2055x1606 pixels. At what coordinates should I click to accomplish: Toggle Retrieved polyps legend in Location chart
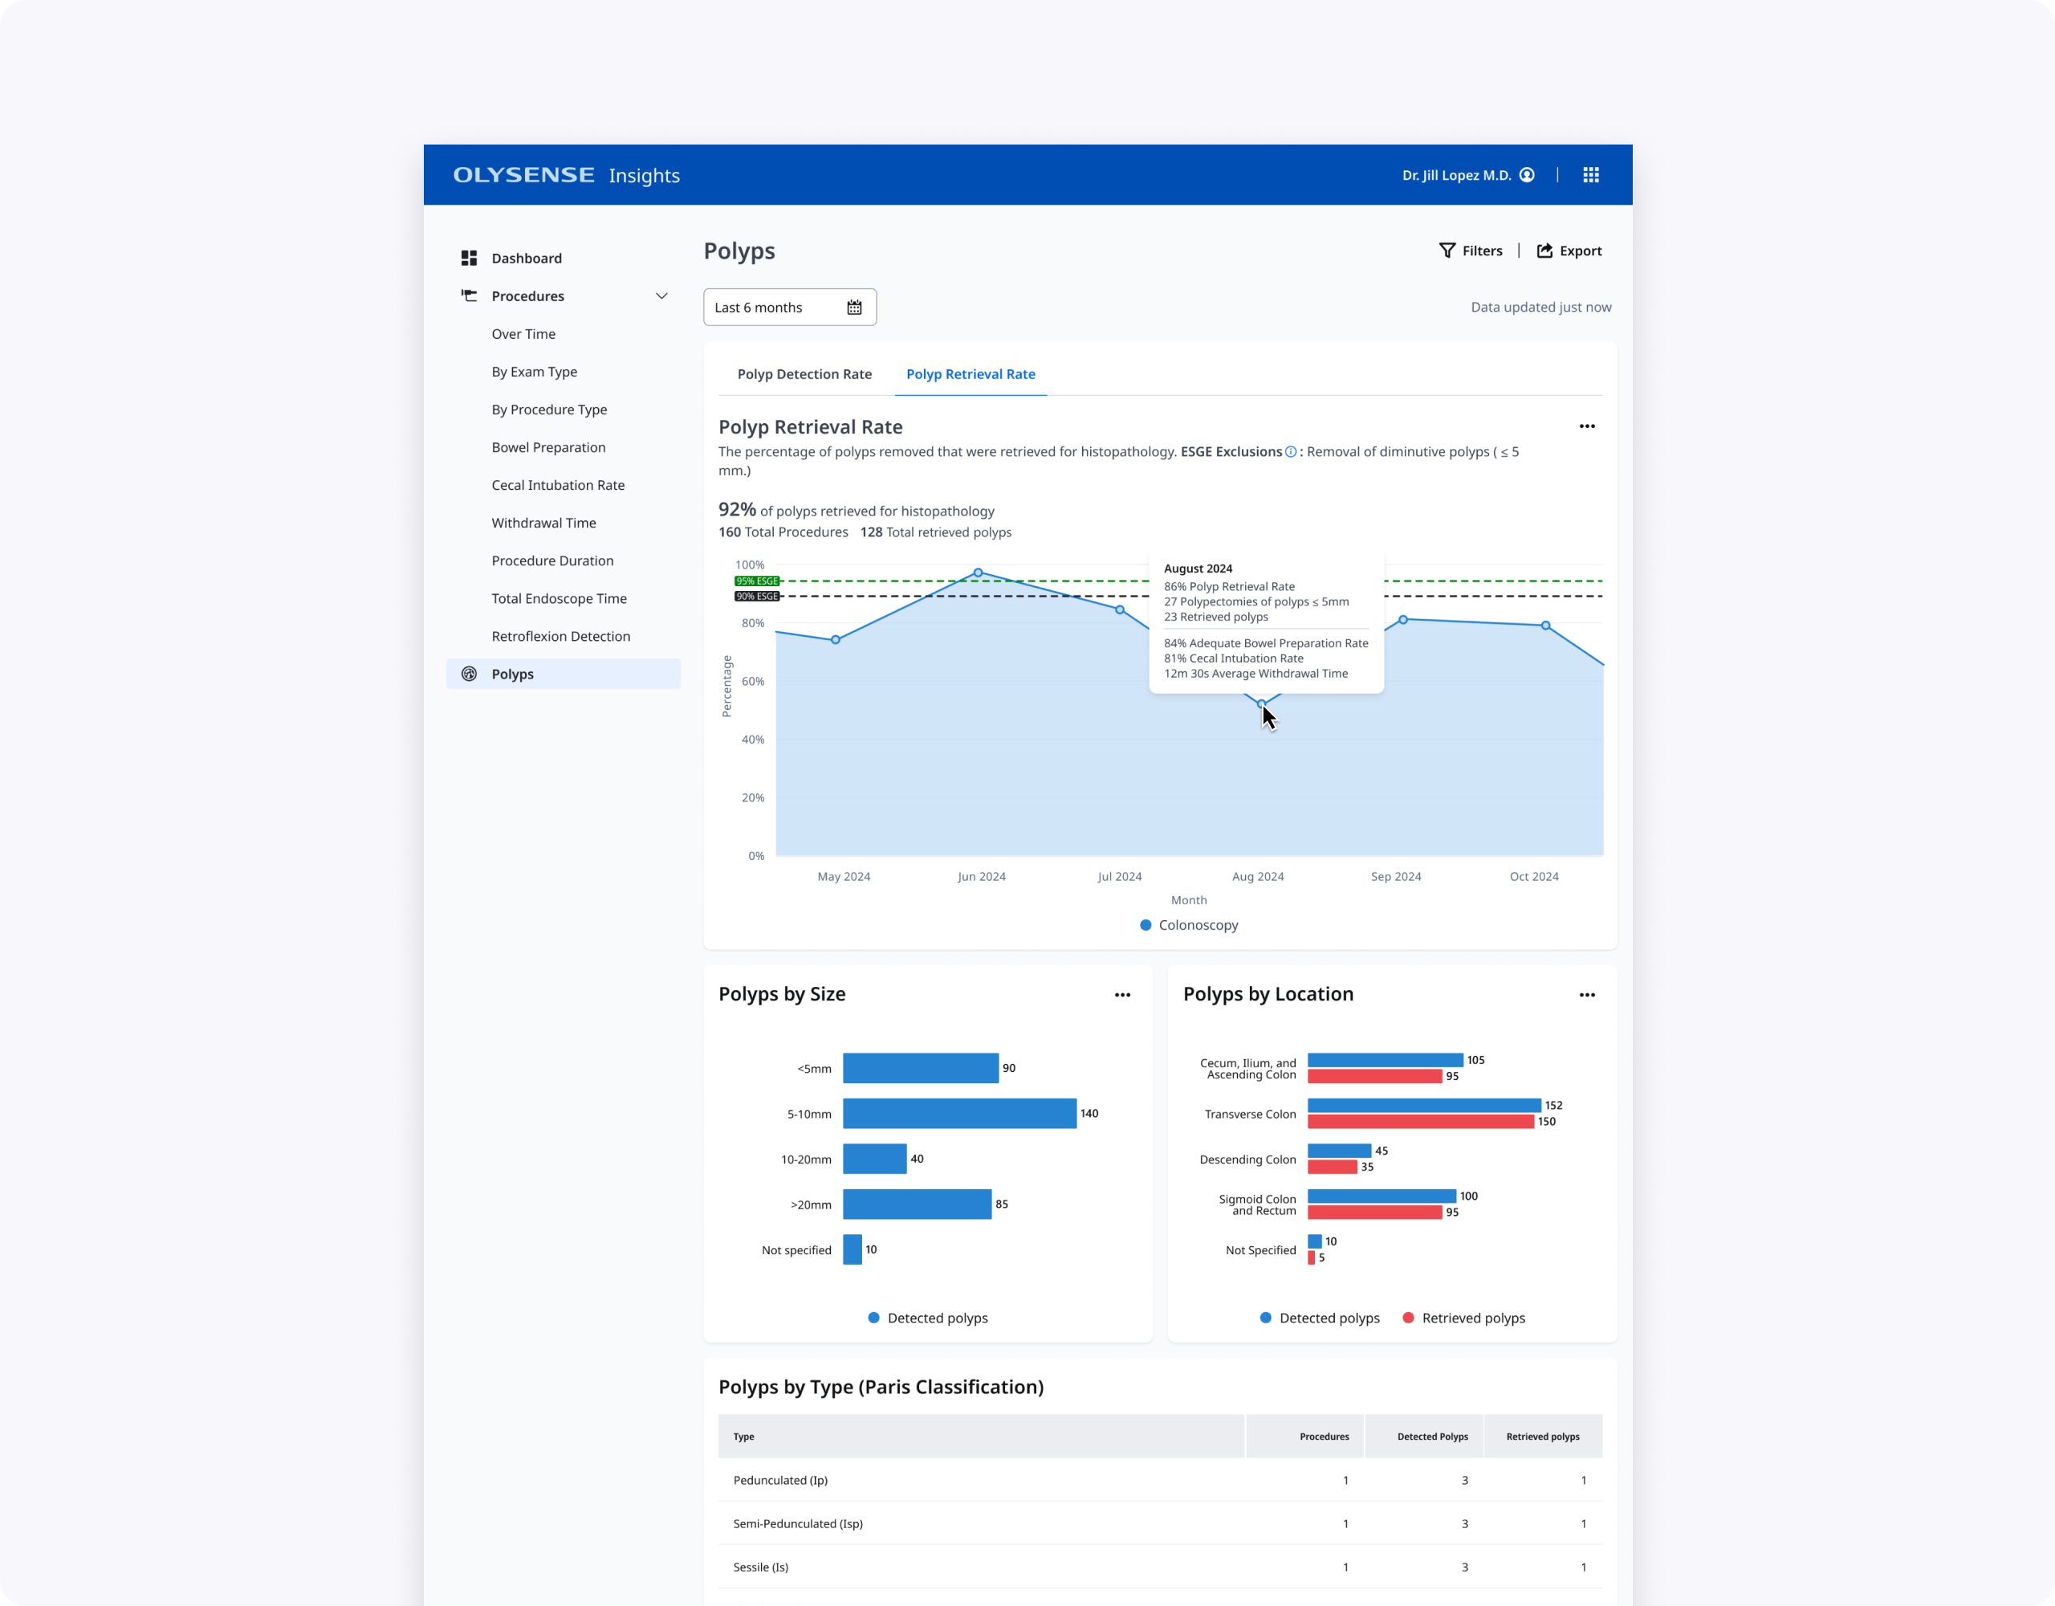pyautogui.click(x=1463, y=1318)
